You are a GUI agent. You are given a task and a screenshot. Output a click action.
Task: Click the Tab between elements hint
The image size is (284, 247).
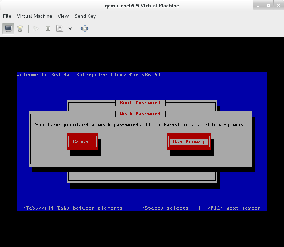click(73, 208)
